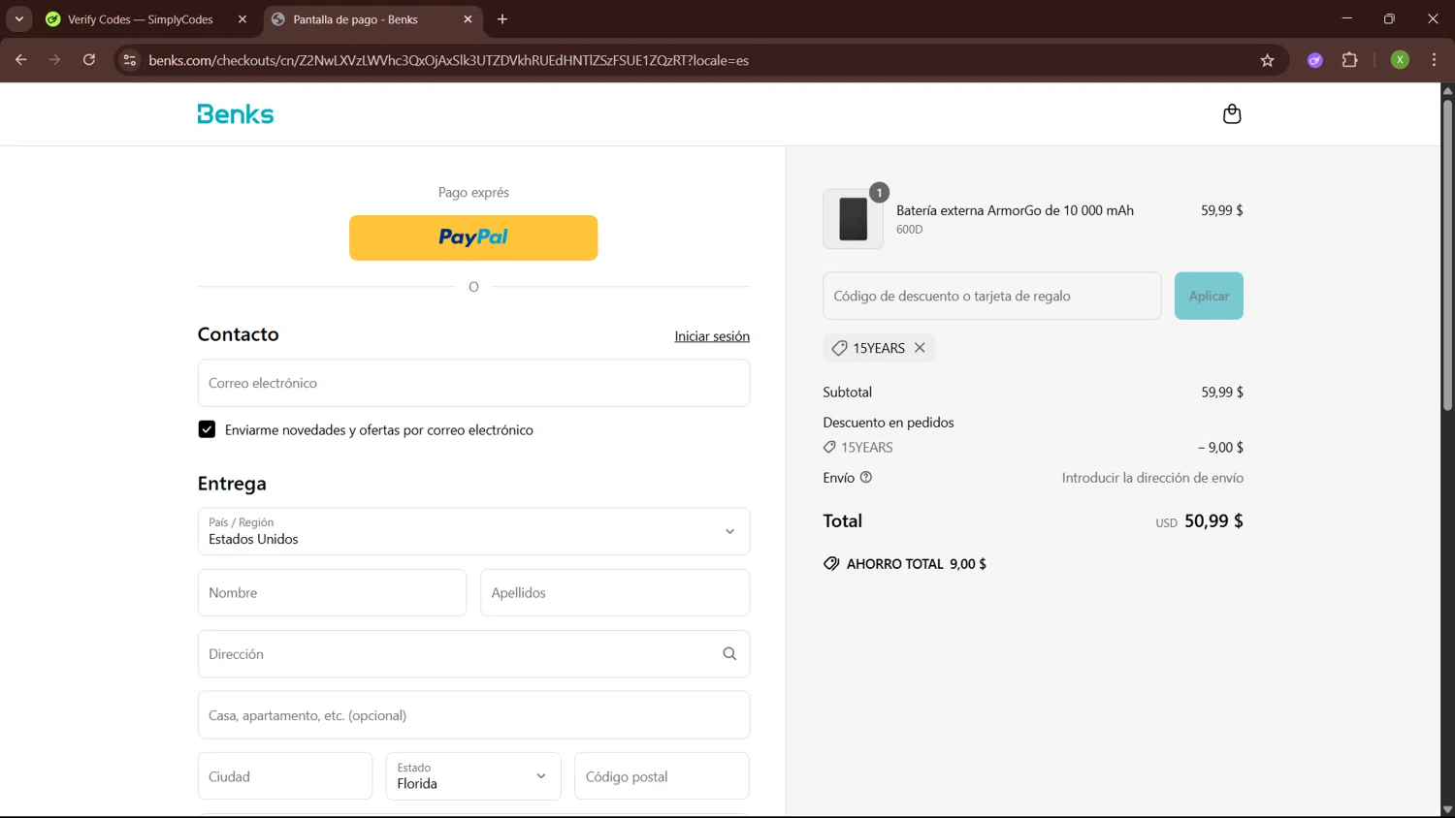Focus the Correo electrónico field
This screenshot has width=1455, height=818.
click(473, 383)
